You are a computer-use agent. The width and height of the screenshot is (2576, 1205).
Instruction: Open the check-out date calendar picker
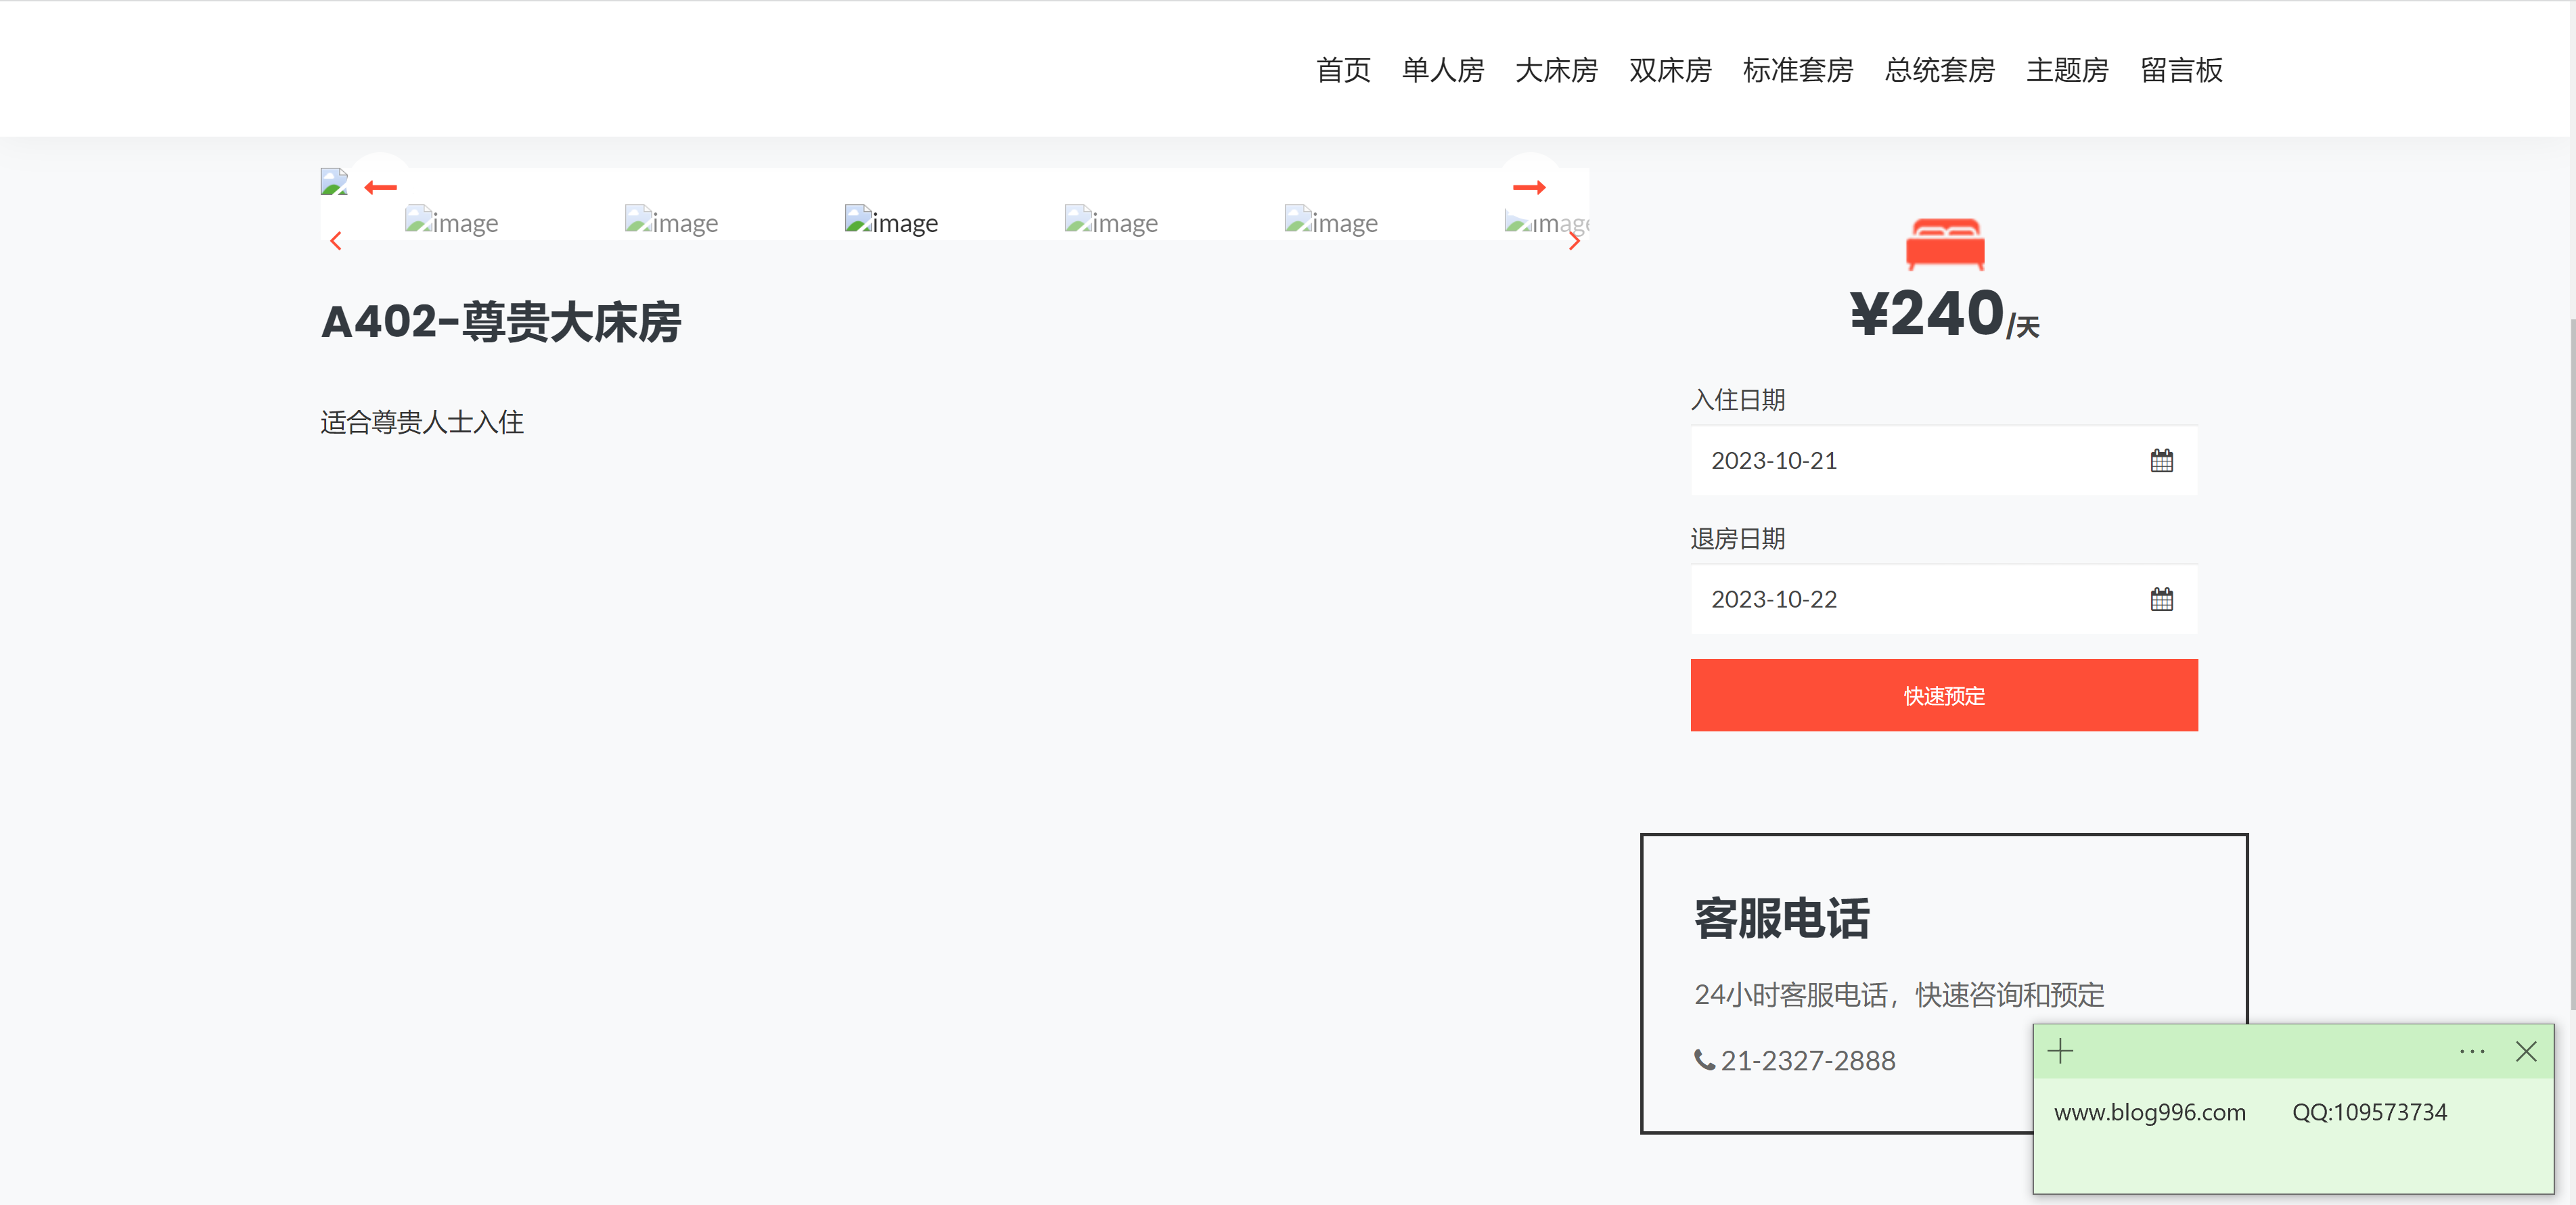2162,598
